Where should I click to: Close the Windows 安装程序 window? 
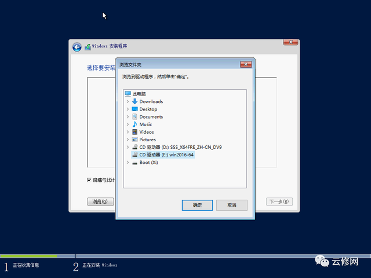[291, 42]
